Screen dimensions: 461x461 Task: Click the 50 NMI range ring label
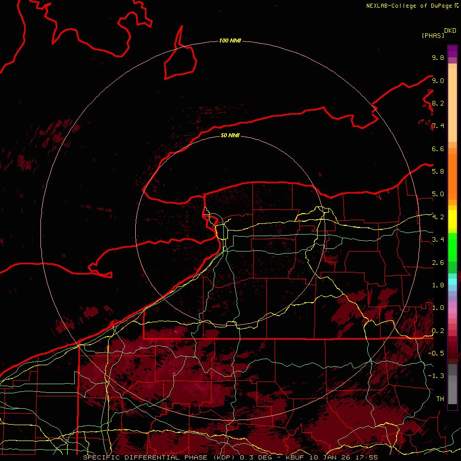(230, 135)
